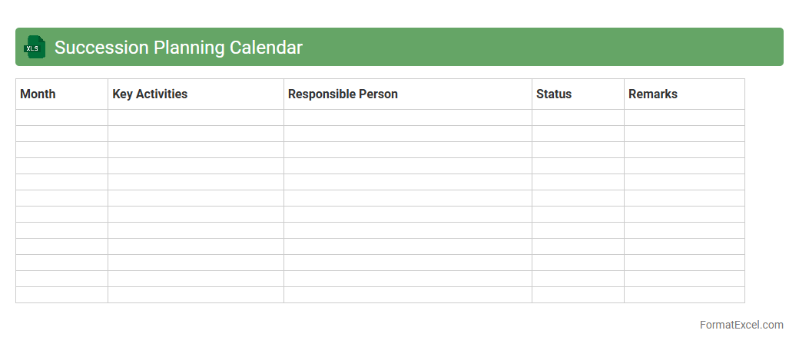Click first empty cell under Key Activities
Viewport: 799px width, 347px height.
196,117
